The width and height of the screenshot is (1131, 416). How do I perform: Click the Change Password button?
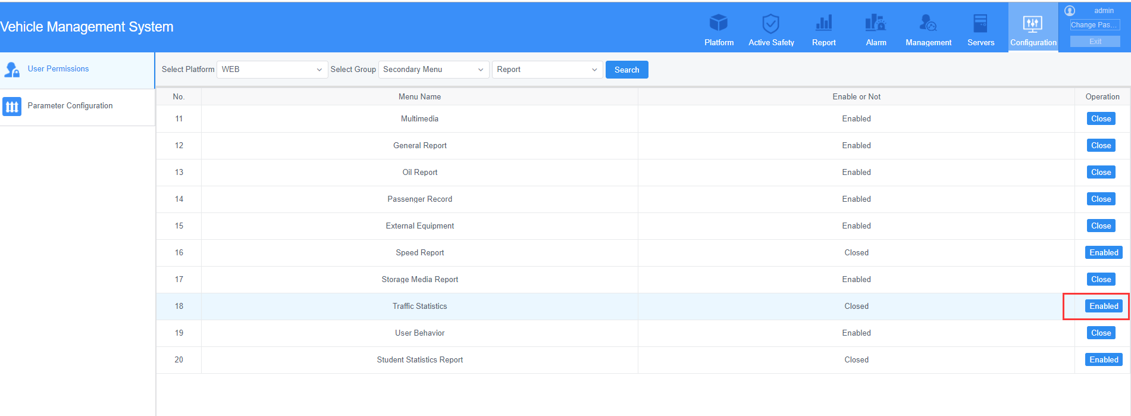click(x=1095, y=25)
